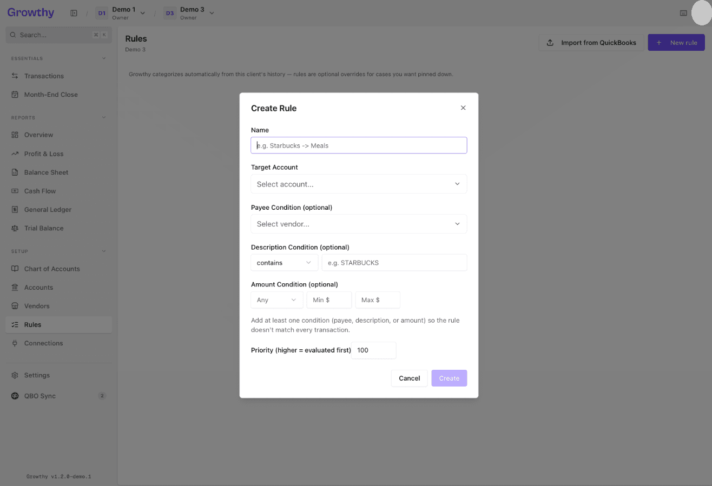Click the Cash Flow icon
The width and height of the screenshot is (712, 486).
coord(15,191)
